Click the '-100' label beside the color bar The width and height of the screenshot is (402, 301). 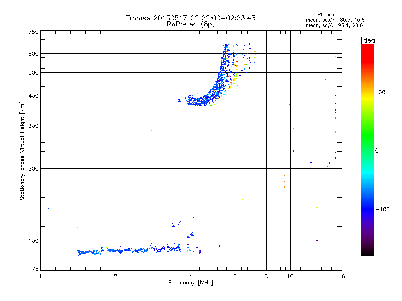[382, 209]
